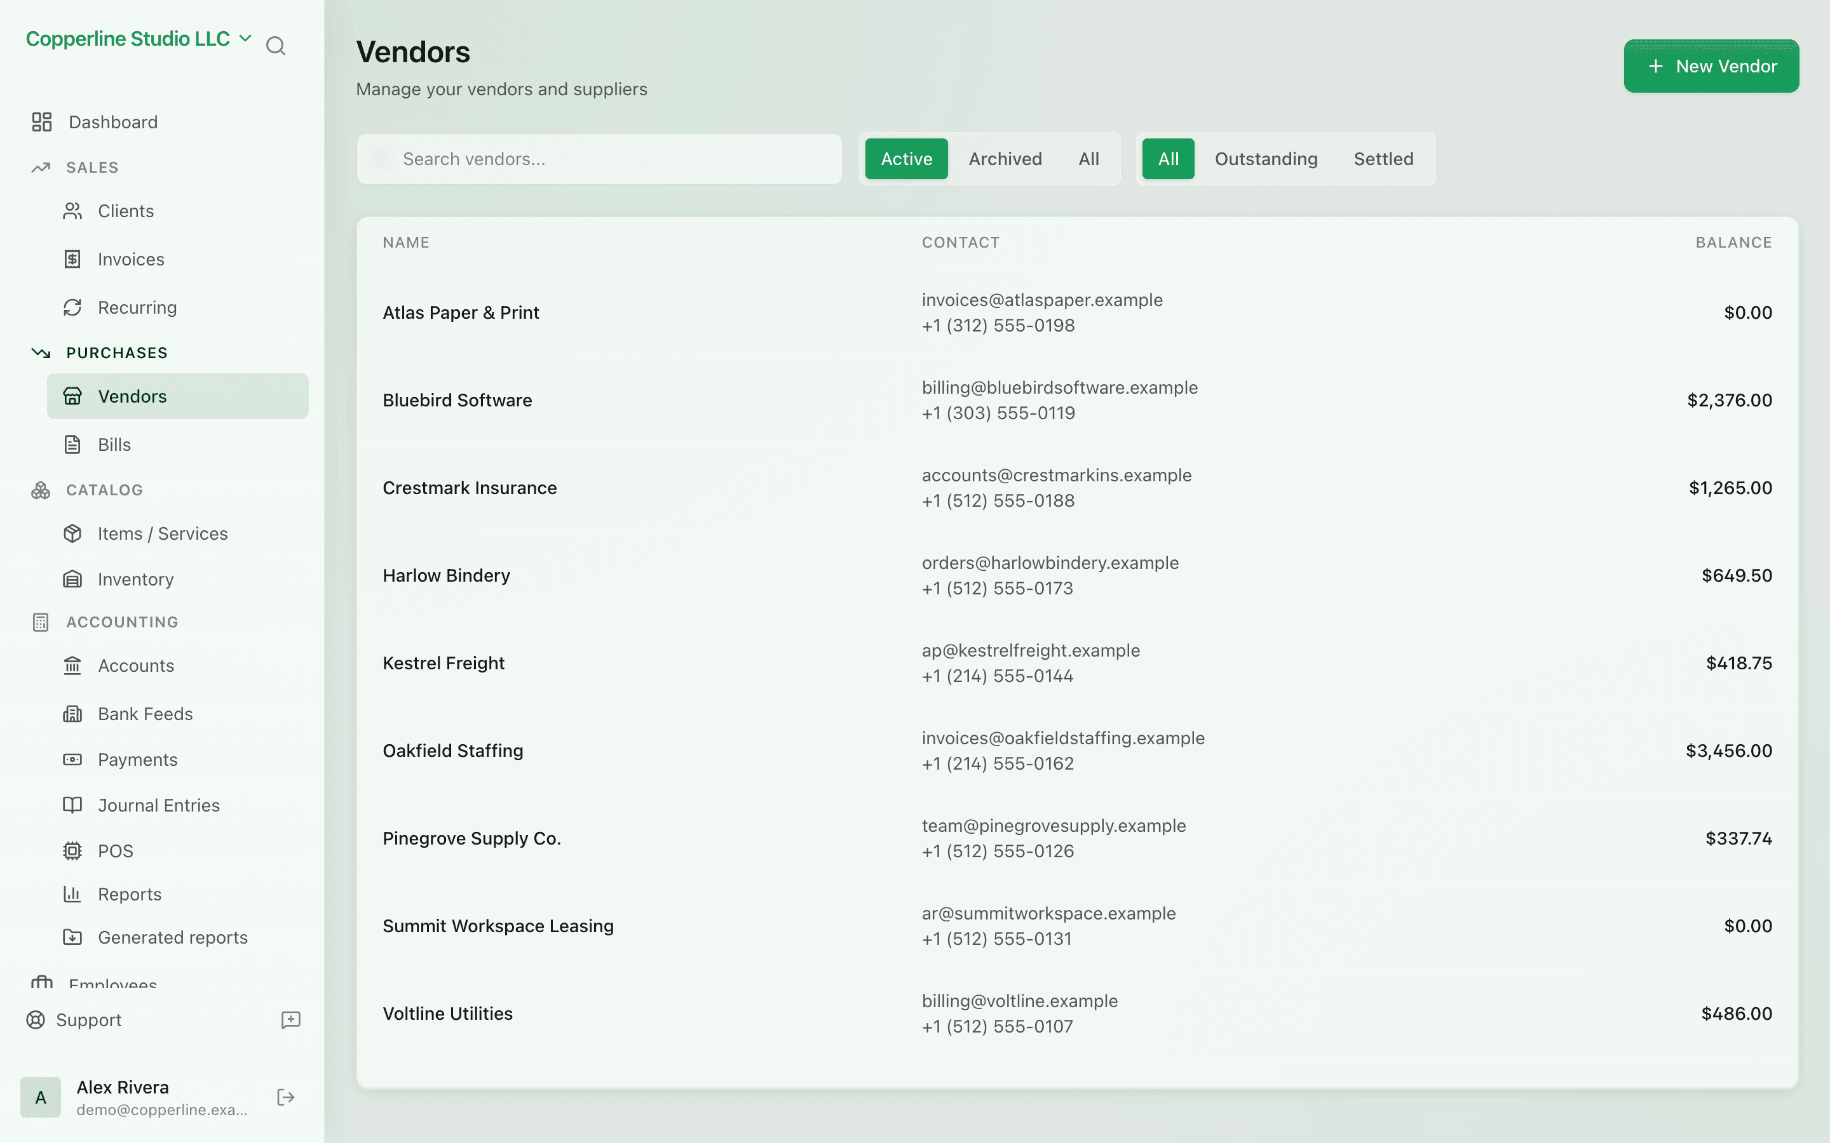This screenshot has width=1830, height=1143.
Task: Click the Journal Entries book icon
Action: (72, 805)
